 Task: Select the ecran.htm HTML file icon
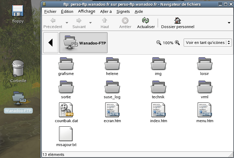point(112,110)
